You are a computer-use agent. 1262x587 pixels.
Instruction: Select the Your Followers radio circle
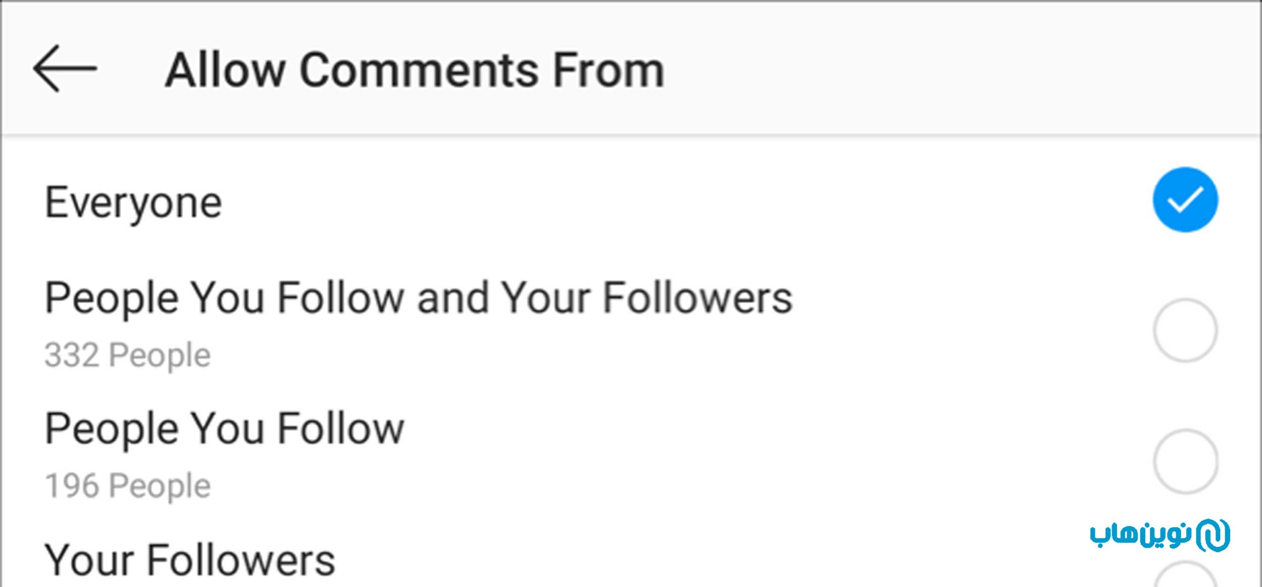pyautogui.click(x=1185, y=577)
